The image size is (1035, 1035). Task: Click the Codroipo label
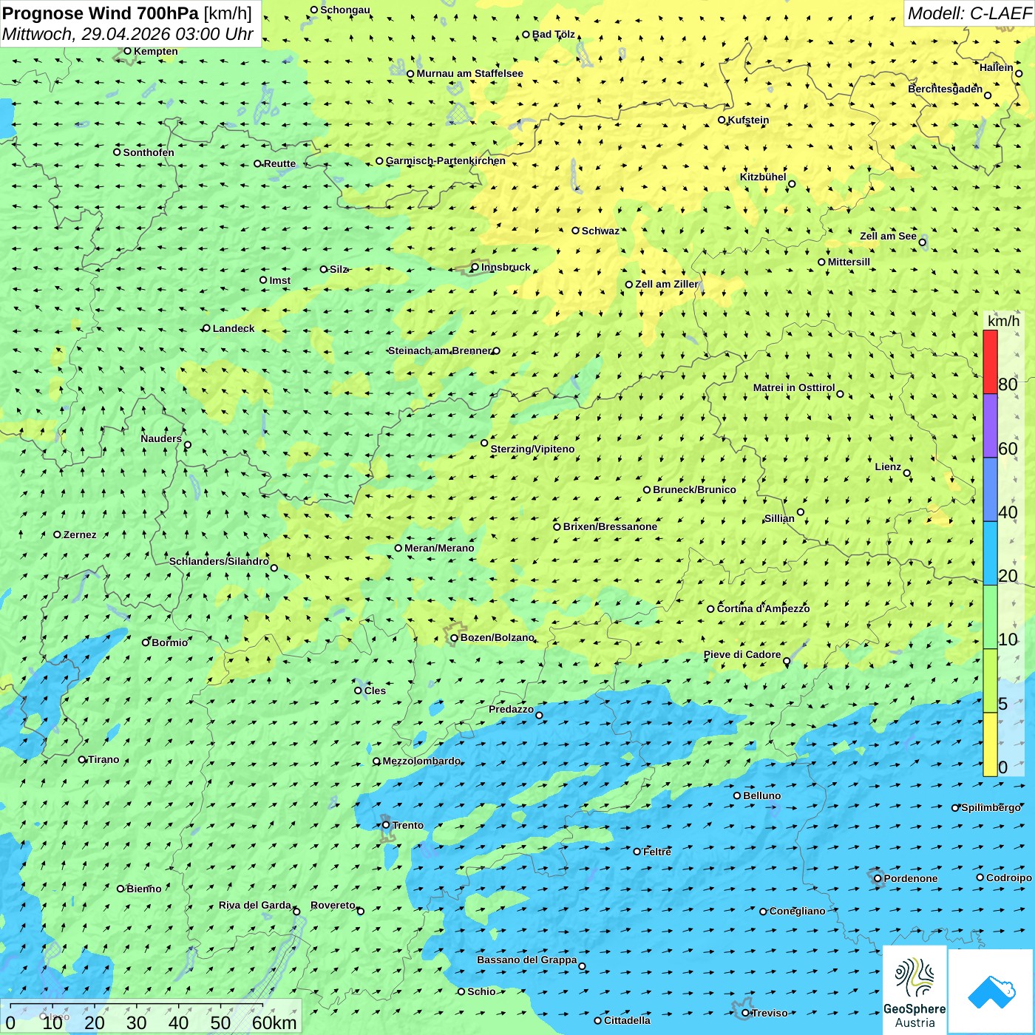[1009, 878]
